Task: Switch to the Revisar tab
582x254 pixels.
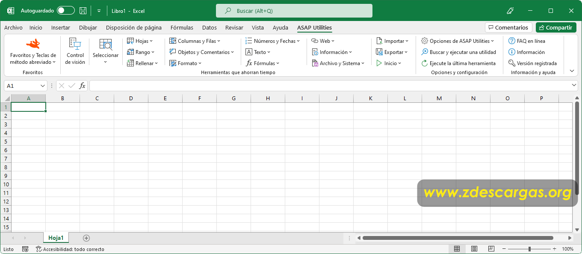Action: (x=234, y=27)
